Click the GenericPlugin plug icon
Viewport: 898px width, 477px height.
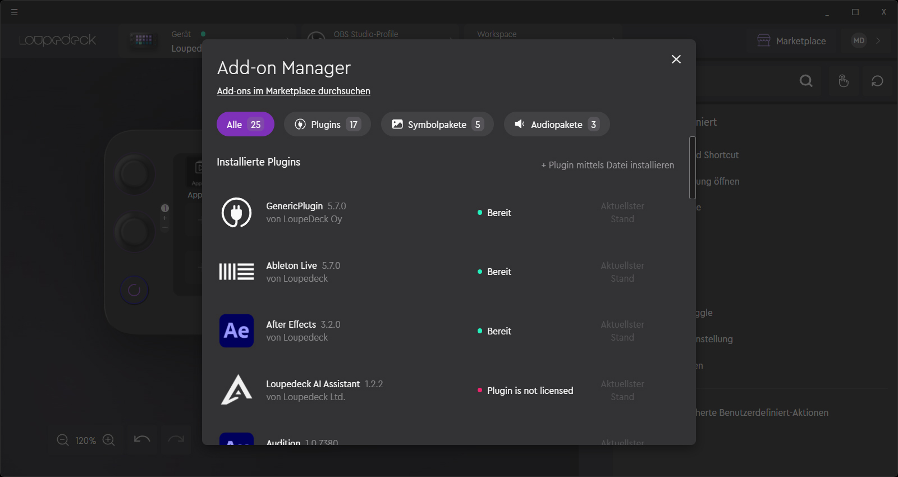coord(236,213)
